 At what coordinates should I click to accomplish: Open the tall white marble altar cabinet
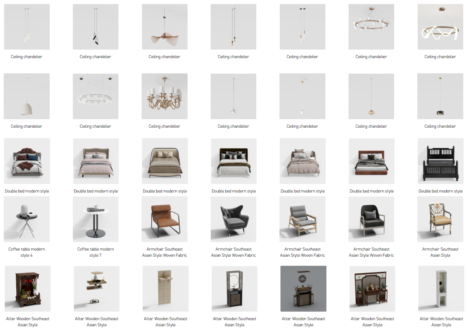click(441, 289)
